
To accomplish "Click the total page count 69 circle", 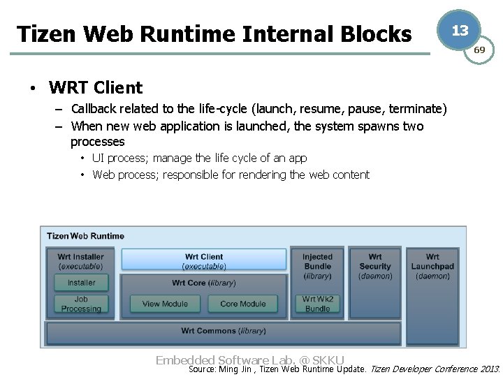I will coord(479,50).
